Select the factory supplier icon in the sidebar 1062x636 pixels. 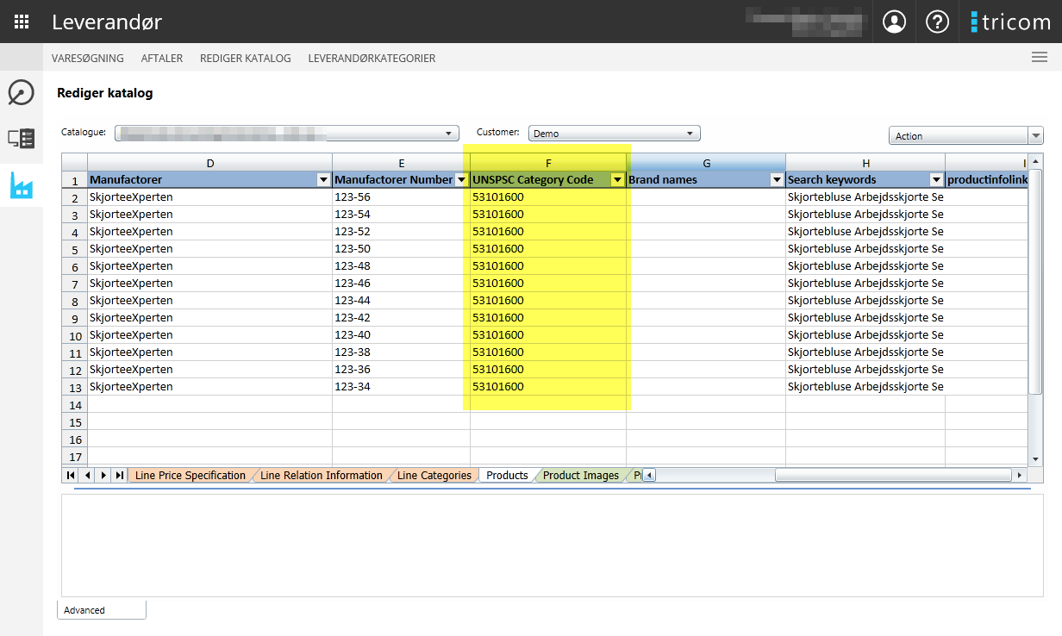21,184
